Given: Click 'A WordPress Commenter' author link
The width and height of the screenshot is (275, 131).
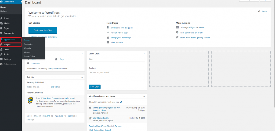Looking at the screenshot, I should click(51, 98).
